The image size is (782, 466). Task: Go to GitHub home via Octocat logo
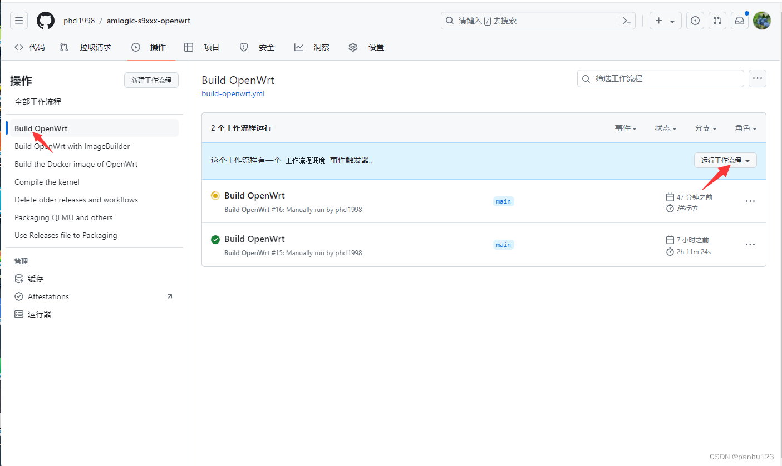tap(46, 21)
